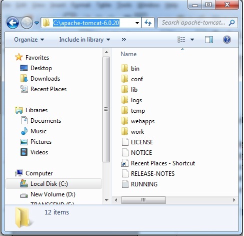
Task: Click file list horizontal scroll right arrow
Action: point(234,200)
